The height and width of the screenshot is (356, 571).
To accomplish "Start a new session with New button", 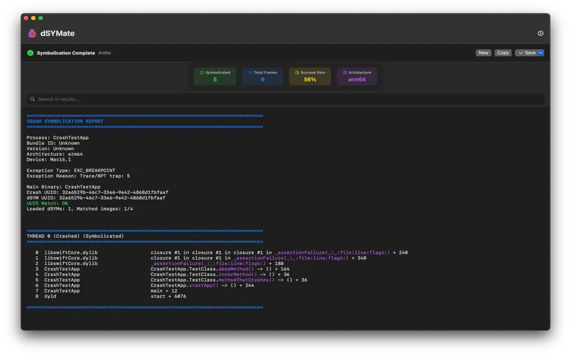I will (483, 53).
